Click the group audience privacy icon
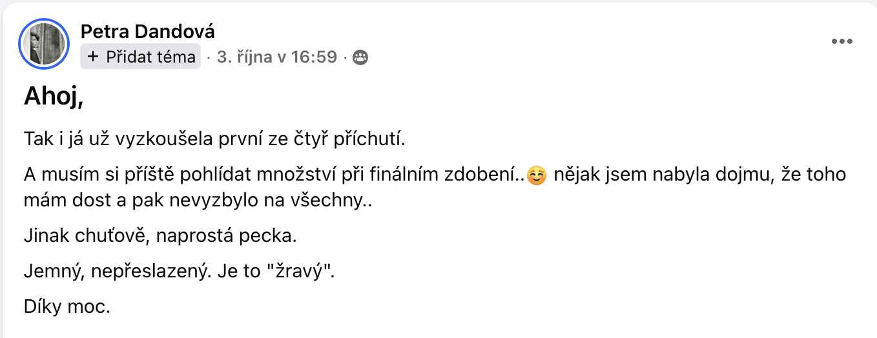The width and height of the screenshot is (877, 338). click(x=360, y=57)
